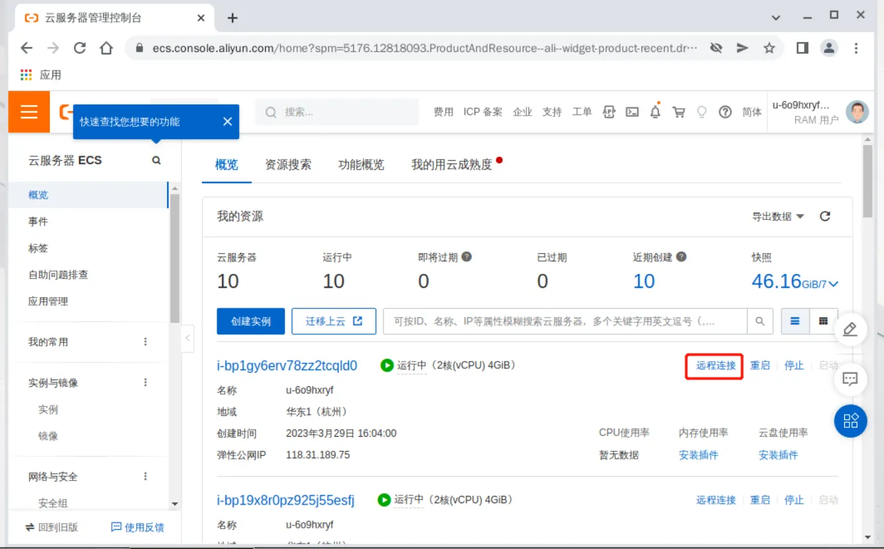Open 工单 in top menu
The width and height of the screenshot is (884, 549).
coord(582,112)
